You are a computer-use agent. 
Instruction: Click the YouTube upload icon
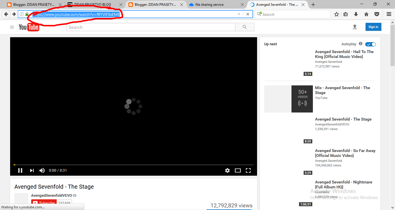click(355, 27)
